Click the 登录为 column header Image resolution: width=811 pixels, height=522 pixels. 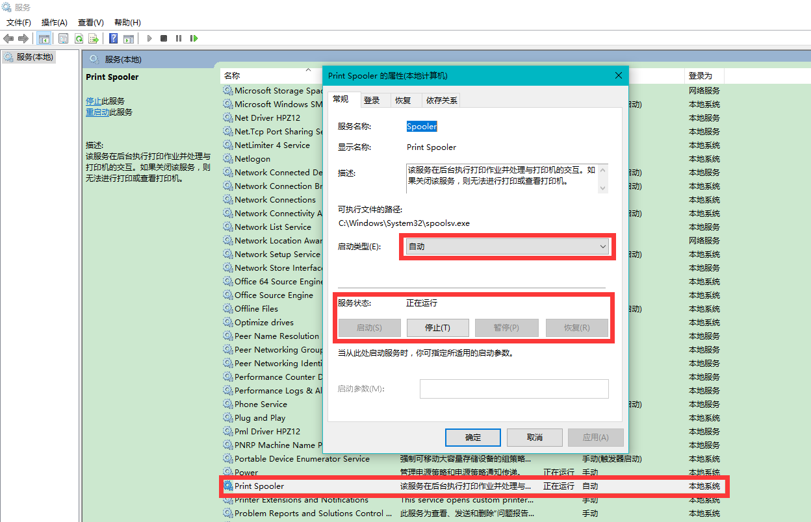point(701,75)
